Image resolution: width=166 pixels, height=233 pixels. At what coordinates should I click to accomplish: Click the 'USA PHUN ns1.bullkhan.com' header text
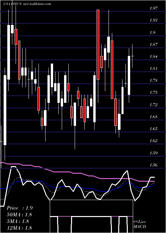tap(27, 4)
